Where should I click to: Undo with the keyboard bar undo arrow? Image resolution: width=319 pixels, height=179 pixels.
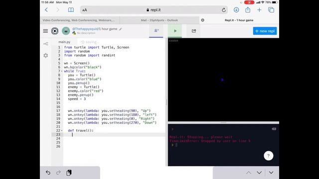[x=48, y=173]
